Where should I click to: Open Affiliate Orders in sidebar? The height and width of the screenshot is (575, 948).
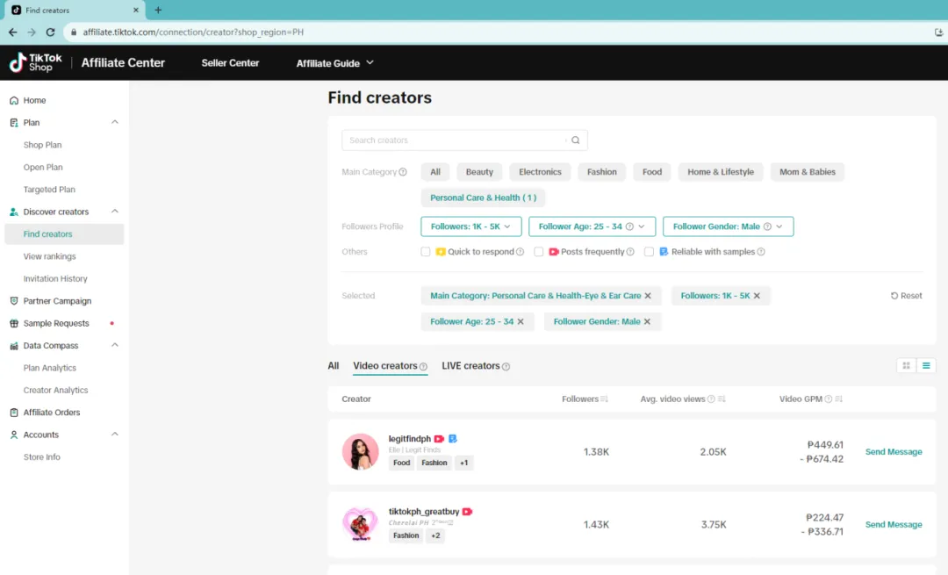pyautogui.click(x=52, y=413)
